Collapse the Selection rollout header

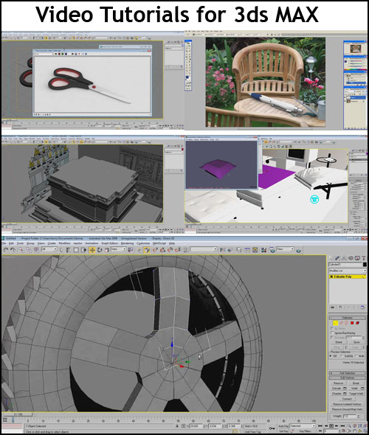click(x=348, y=318)
